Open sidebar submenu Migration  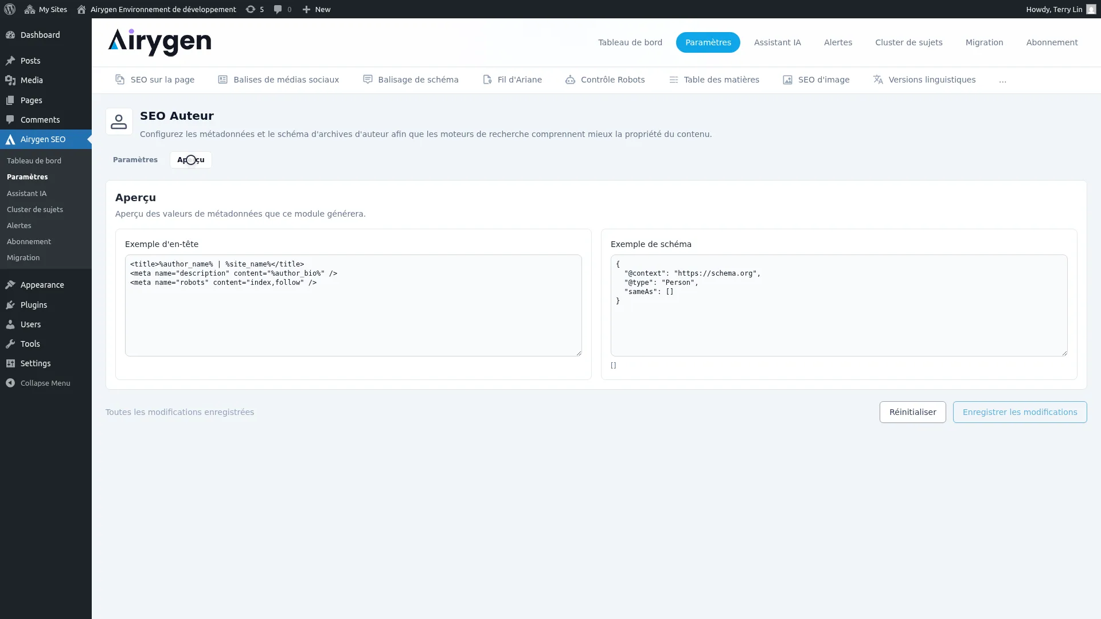pos(24,258)
